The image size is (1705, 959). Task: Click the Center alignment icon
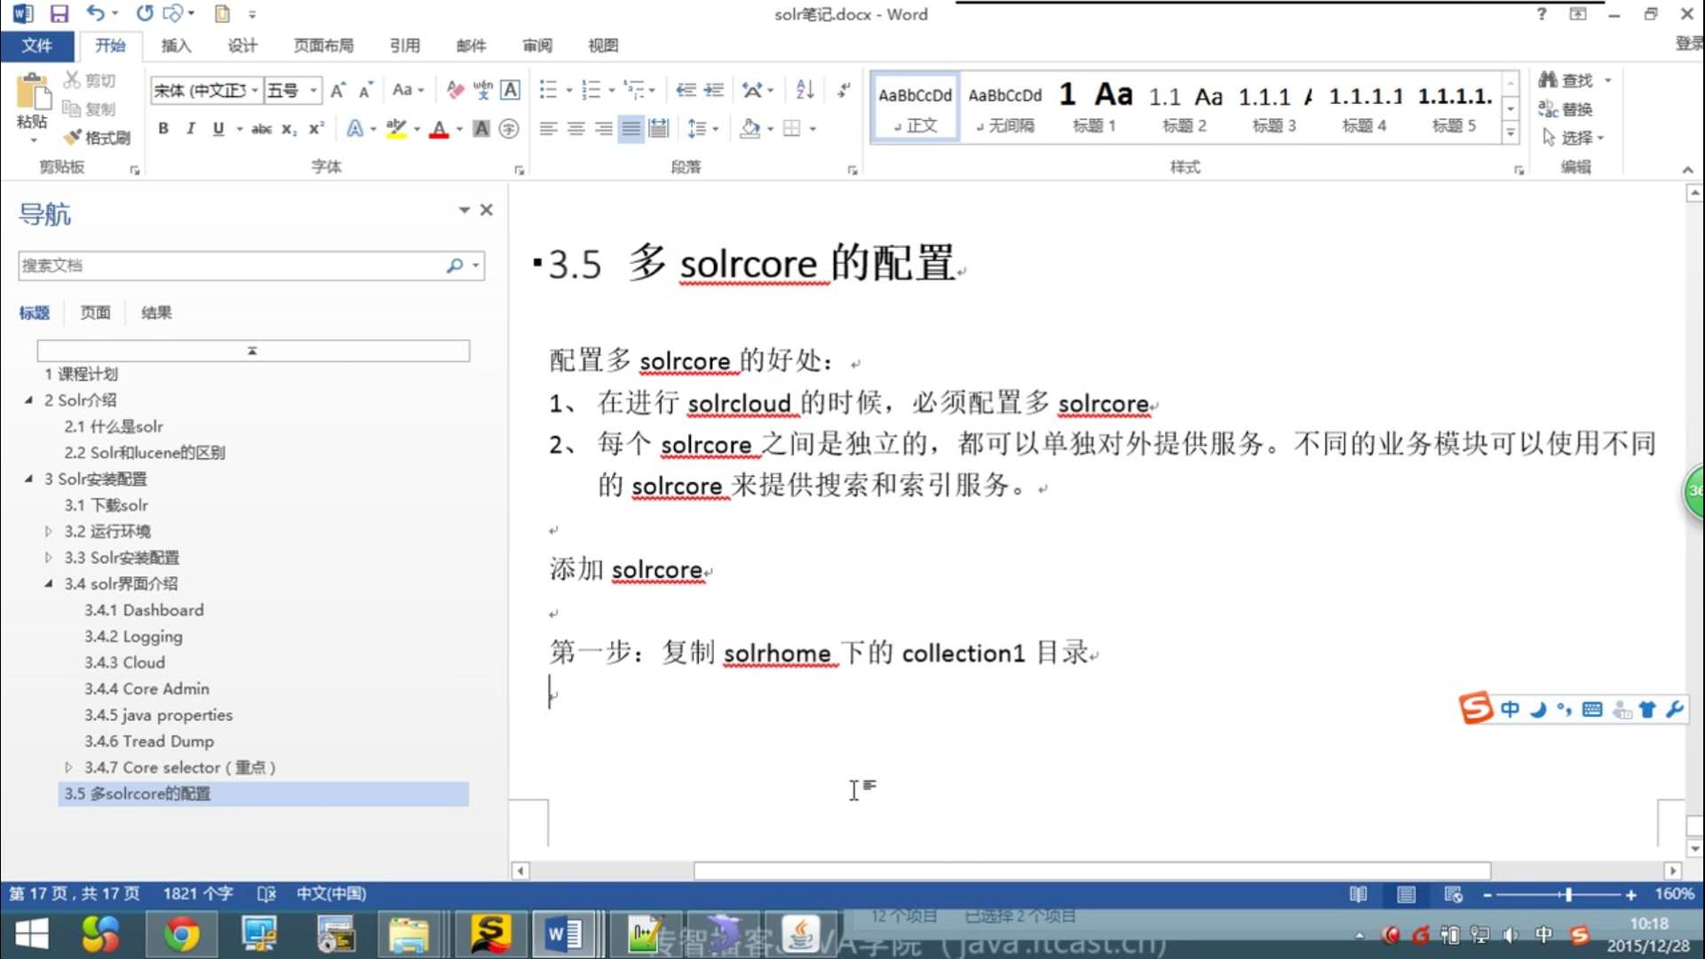click(576, 129)
